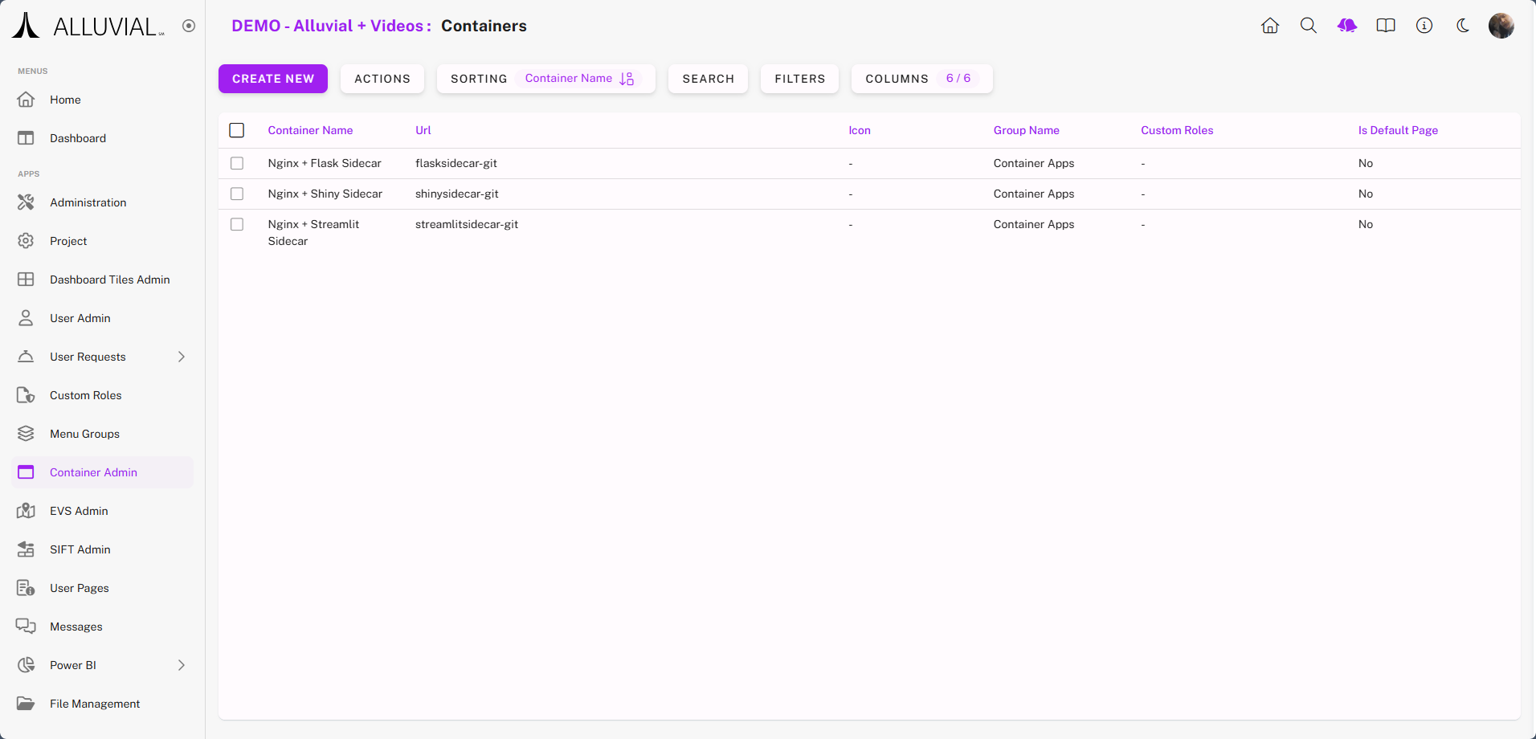Open the Columns 6/6 dropdown
The image size is (1536, 739).
(x=921, y=79)
